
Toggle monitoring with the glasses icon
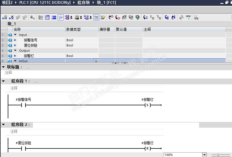(188, 17)
